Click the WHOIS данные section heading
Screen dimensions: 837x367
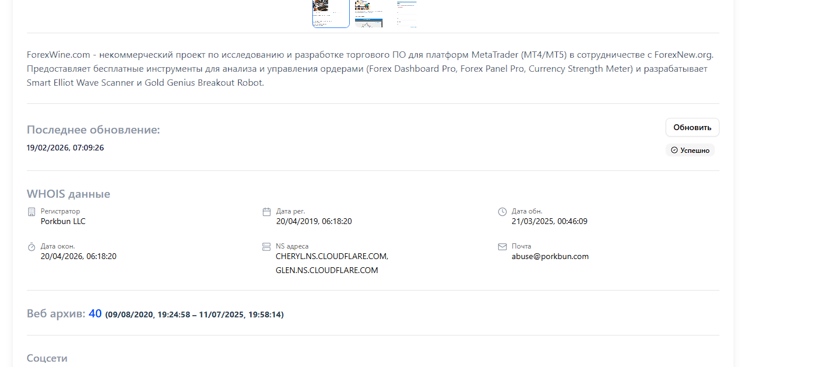pyautogui.click(x=68, y=194)
